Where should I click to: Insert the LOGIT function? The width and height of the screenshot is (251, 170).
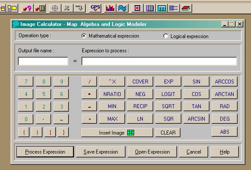168,94
